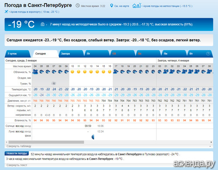Click the sunny icon at hour 10
218x170 pixels.
(x=72, y=72)
